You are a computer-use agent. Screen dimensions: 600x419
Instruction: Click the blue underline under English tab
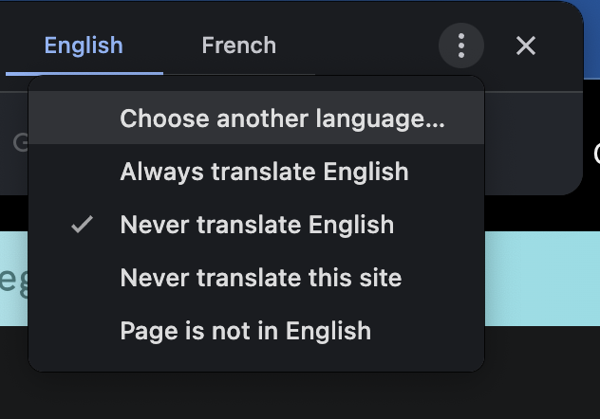click(84, 72)
